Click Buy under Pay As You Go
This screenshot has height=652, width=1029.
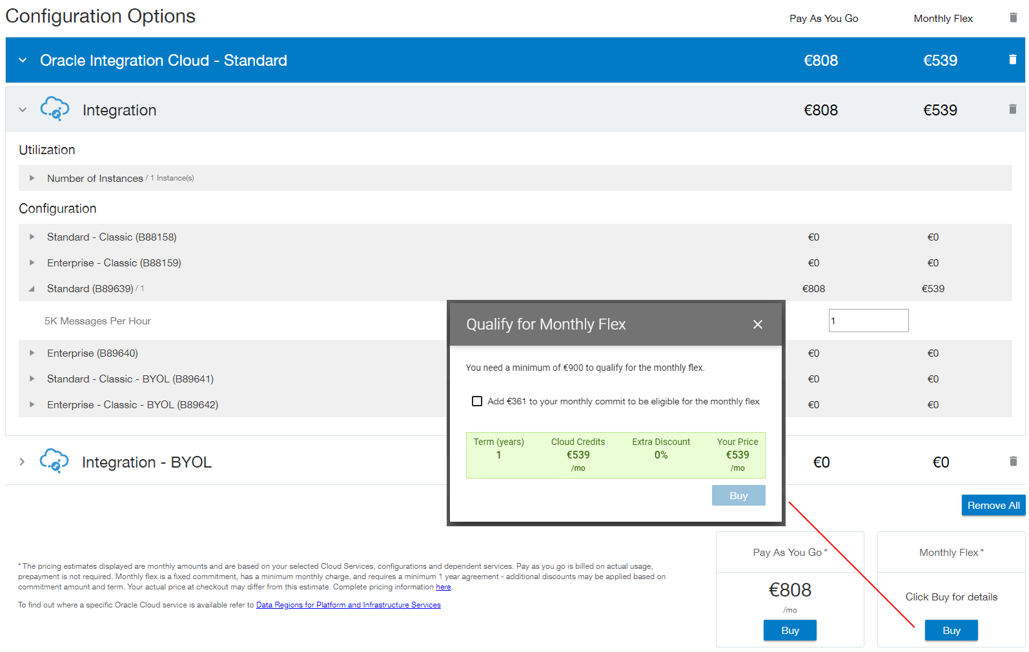click(790, 630)
